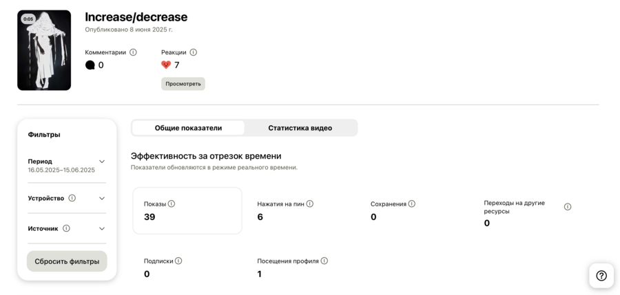The height and width of the screenshot is (295, 620).
Task: Click info icon beside Устройство filter
Action: (x=72, y=198)
